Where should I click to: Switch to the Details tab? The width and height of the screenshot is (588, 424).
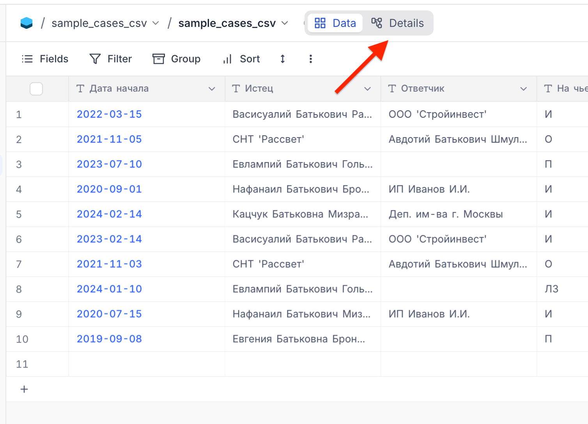[x=398, y=23]
